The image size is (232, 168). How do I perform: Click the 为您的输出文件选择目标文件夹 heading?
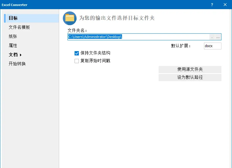click(x=117, y=18)
